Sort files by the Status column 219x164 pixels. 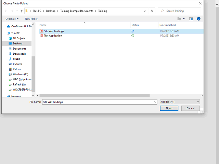pos(135,25)
